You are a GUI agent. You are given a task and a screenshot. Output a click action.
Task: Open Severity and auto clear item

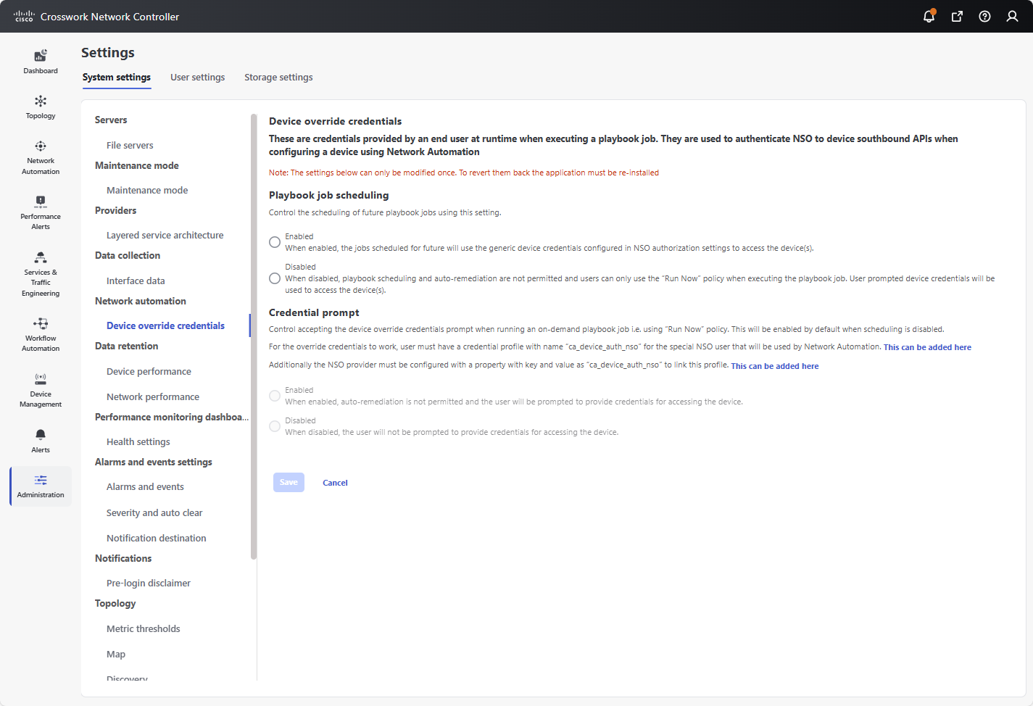[154, 512]
